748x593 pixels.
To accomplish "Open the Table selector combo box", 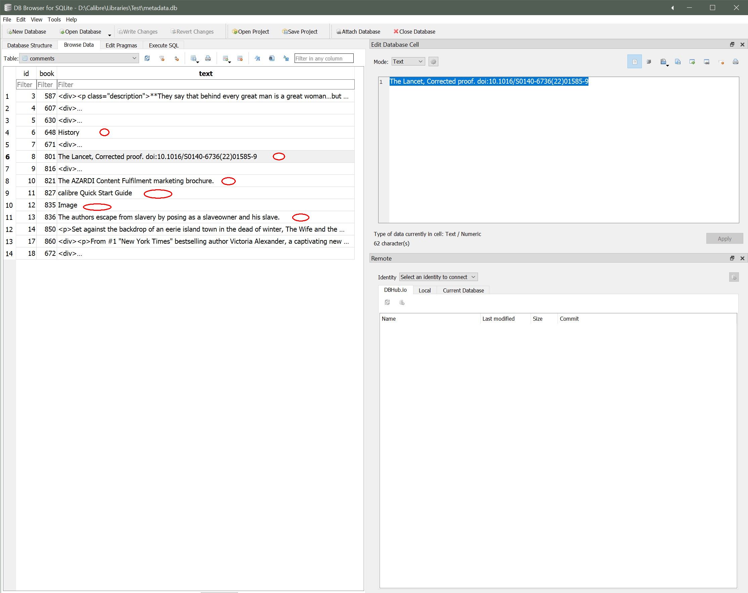I will (79, 58).
